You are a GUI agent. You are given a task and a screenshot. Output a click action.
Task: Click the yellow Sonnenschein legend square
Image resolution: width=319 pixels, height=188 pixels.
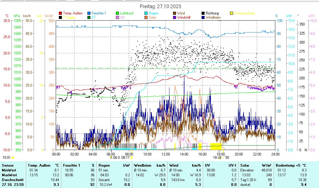tap(232, 13)
